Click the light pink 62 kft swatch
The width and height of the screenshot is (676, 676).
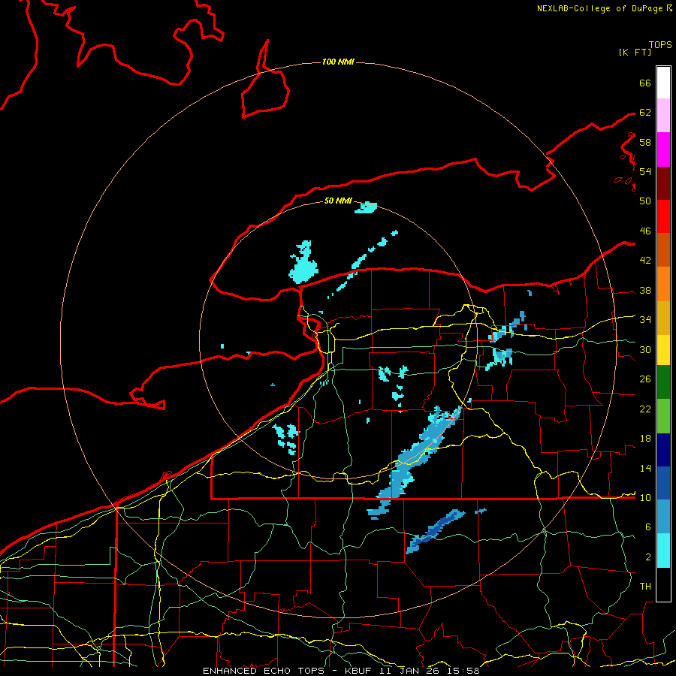[x=663, y=115]
